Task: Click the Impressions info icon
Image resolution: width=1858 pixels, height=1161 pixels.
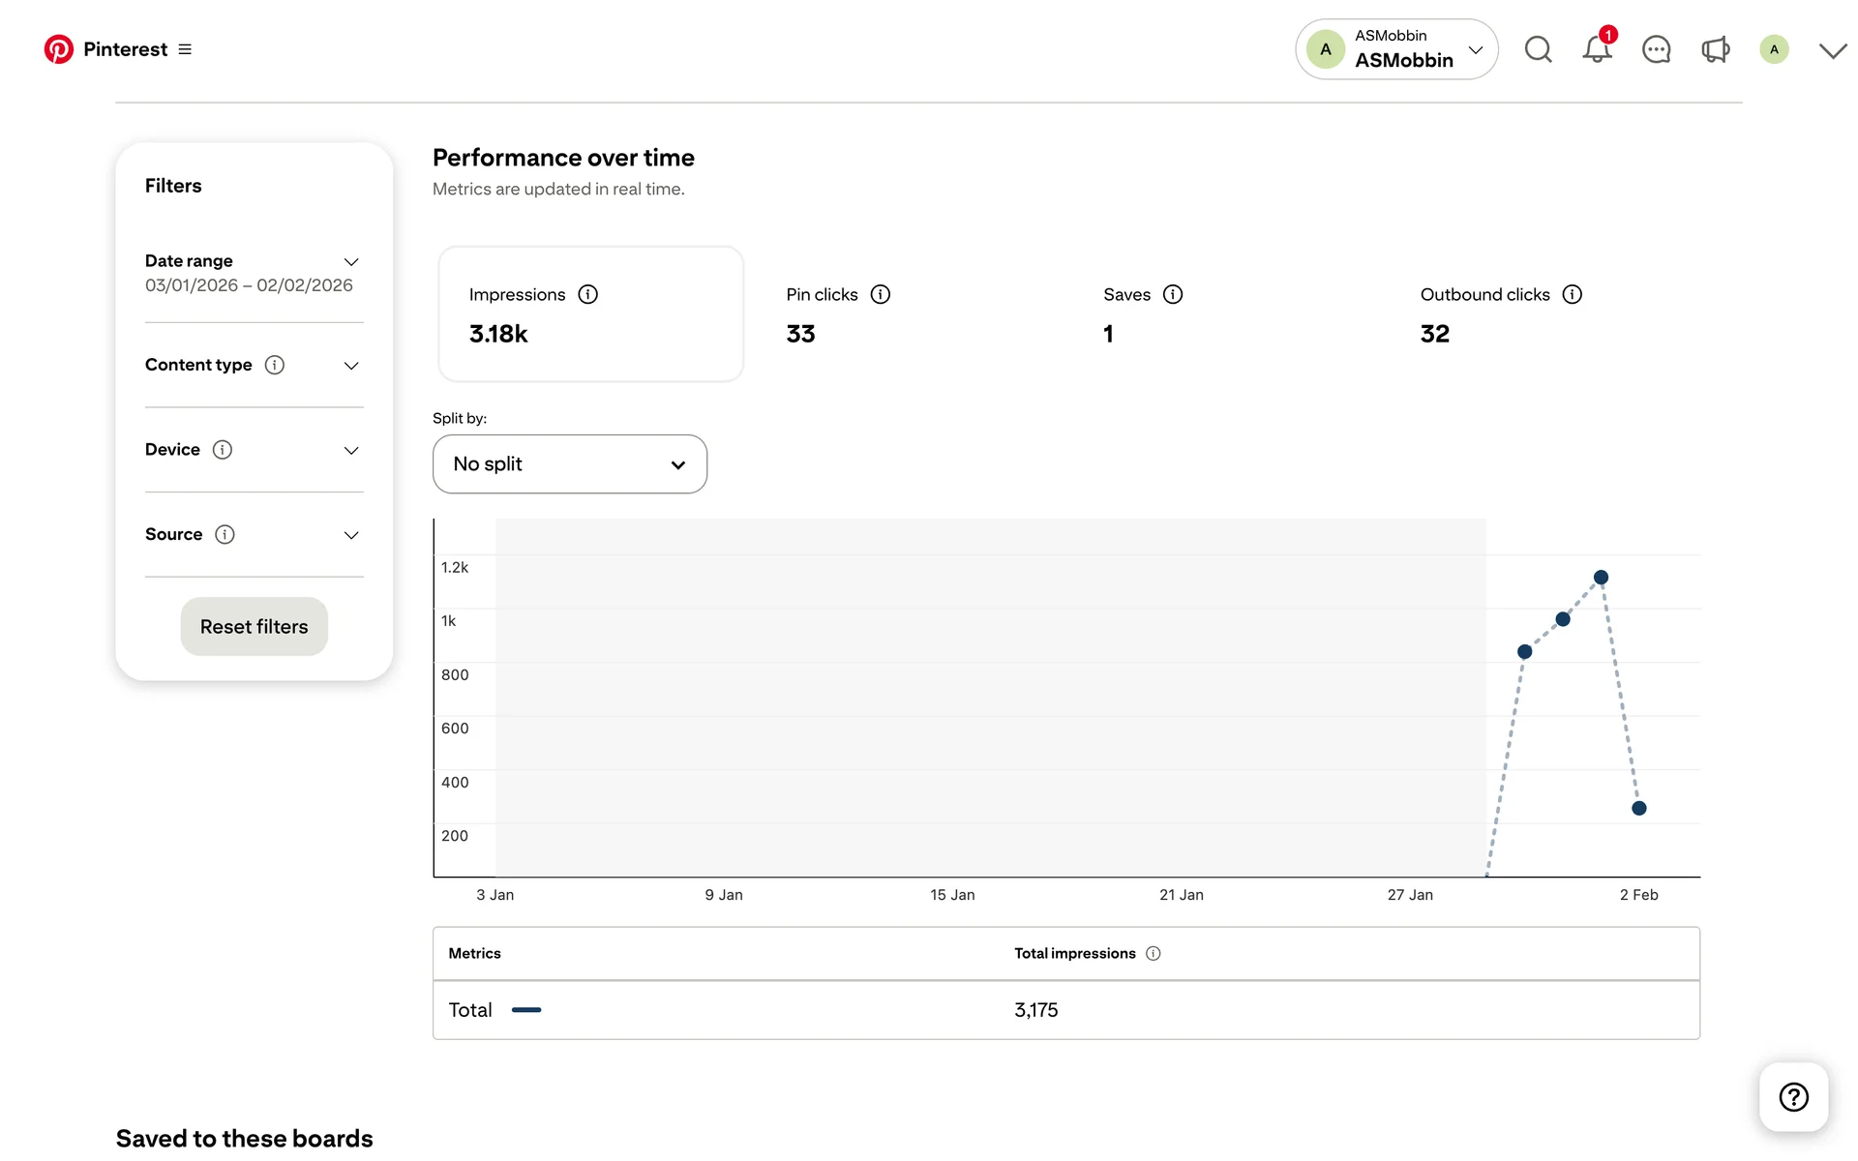Action: (587, 294)
